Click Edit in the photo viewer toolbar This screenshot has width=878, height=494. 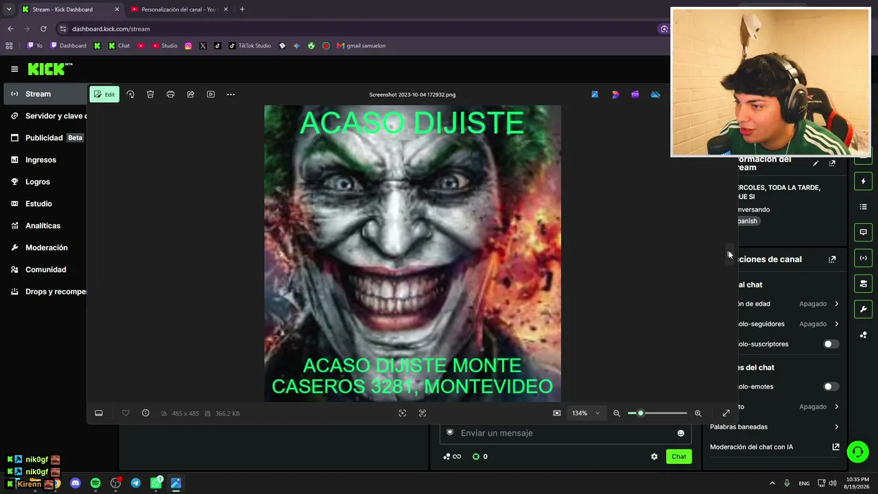click(104, 94)
